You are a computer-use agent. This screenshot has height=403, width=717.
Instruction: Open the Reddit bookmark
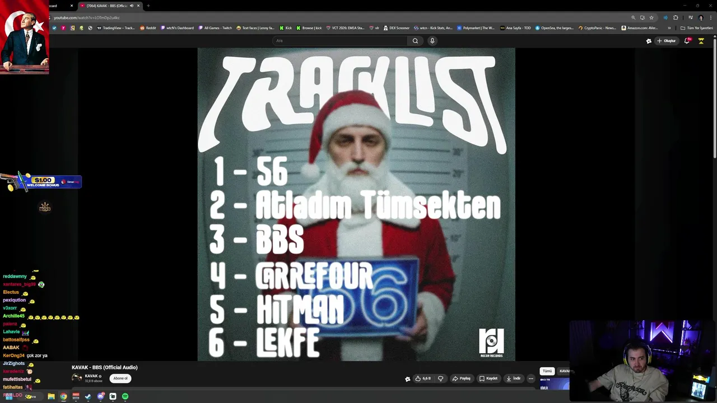(x=148, y=28)
